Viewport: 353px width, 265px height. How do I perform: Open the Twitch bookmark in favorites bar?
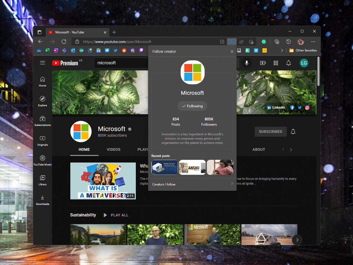coord(141,50)
